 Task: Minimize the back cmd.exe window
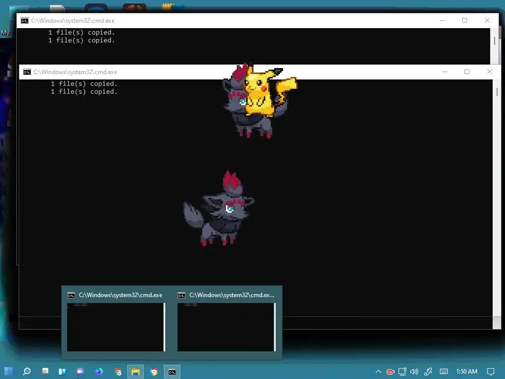click(442, 20)
